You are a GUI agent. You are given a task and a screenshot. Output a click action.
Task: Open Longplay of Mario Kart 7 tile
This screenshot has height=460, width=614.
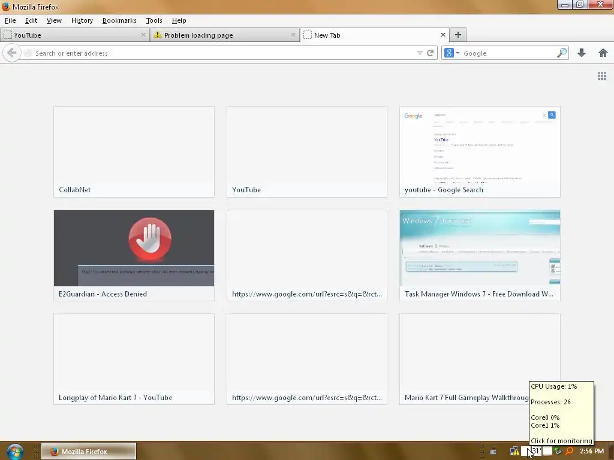[134, 359]
